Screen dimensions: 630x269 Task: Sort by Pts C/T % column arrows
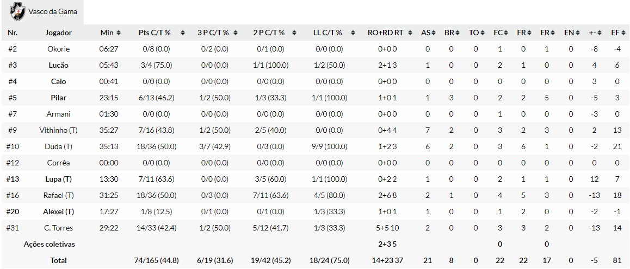point(182,33)
